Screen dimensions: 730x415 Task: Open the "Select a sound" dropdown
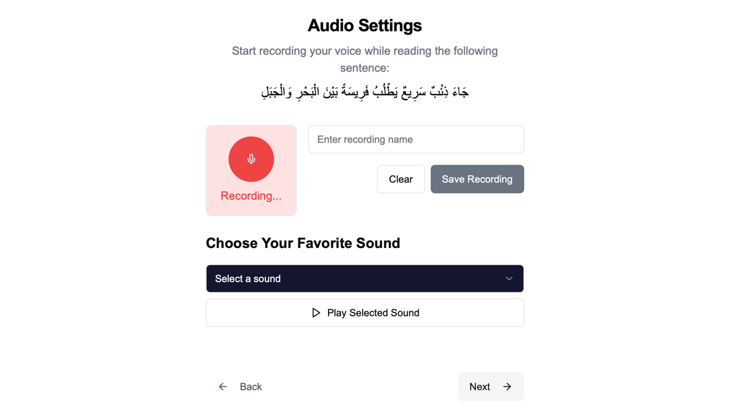pos(365,278)
